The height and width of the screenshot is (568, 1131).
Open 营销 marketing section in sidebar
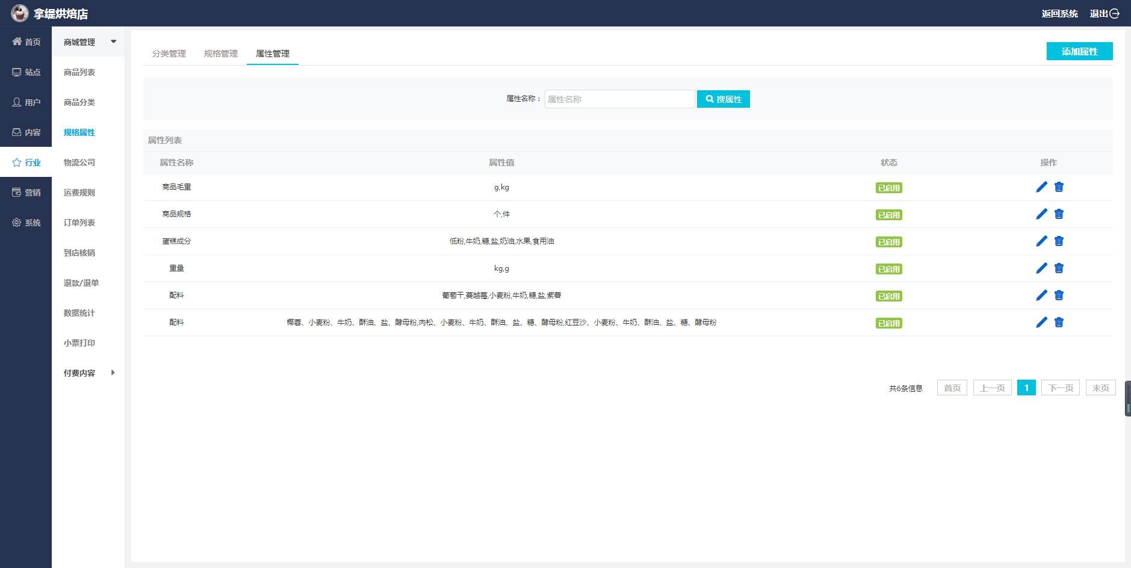tap(26, 192)
